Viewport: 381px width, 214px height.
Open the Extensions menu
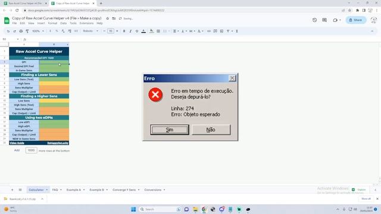[x=86, y=23]
